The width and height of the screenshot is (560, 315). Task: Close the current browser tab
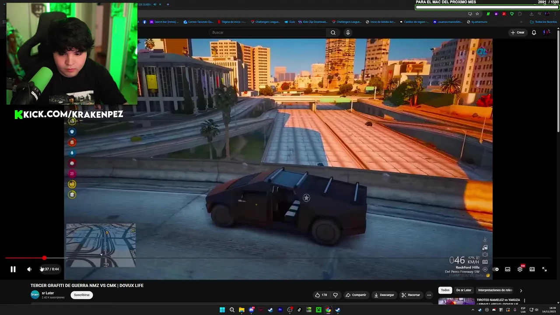click(x=160, y=4)
